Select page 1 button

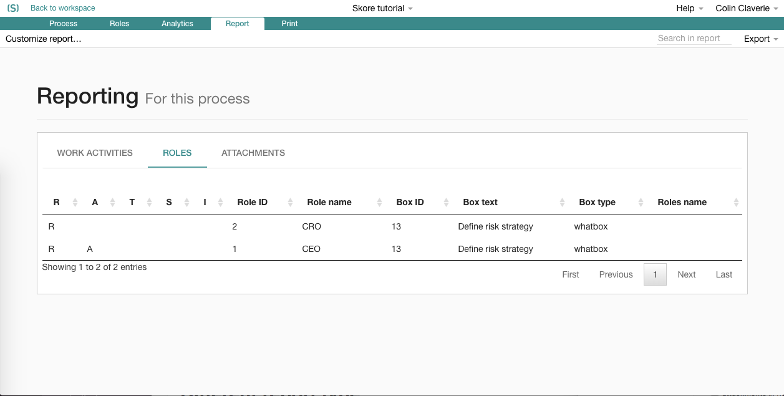click(x=655, y=274)
